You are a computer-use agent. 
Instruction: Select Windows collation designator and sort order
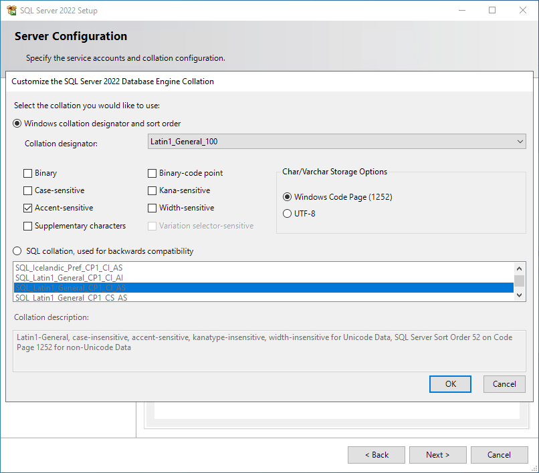(x=17, y=123)
